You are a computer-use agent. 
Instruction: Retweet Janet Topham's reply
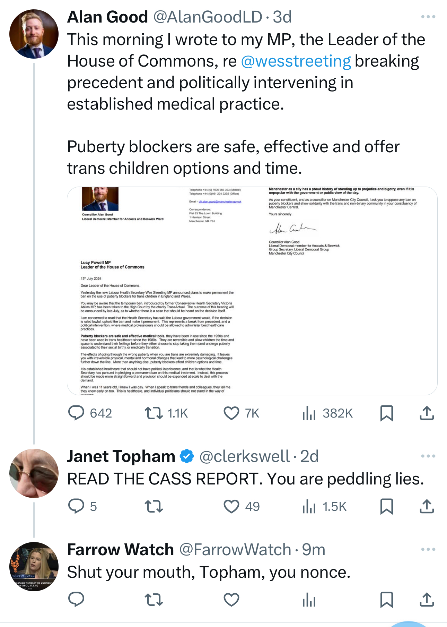(154, 506)
